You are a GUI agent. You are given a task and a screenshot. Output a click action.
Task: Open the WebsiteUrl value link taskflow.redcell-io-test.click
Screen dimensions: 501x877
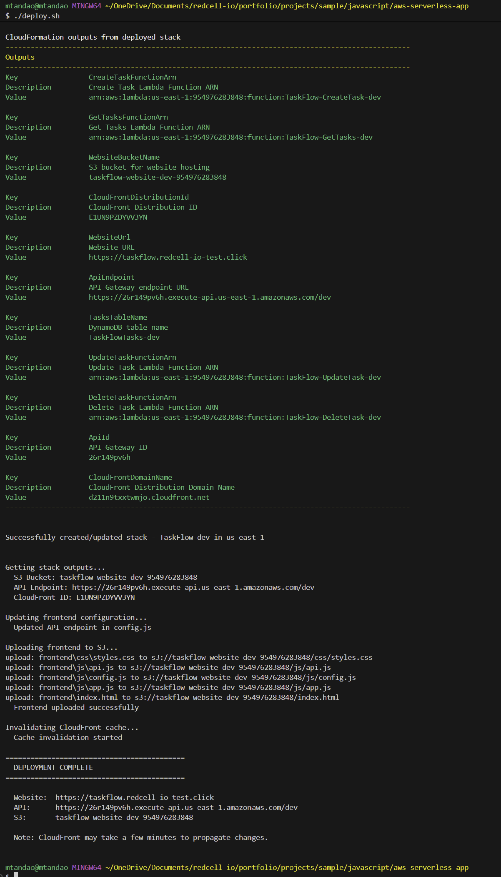coord(168,257)
